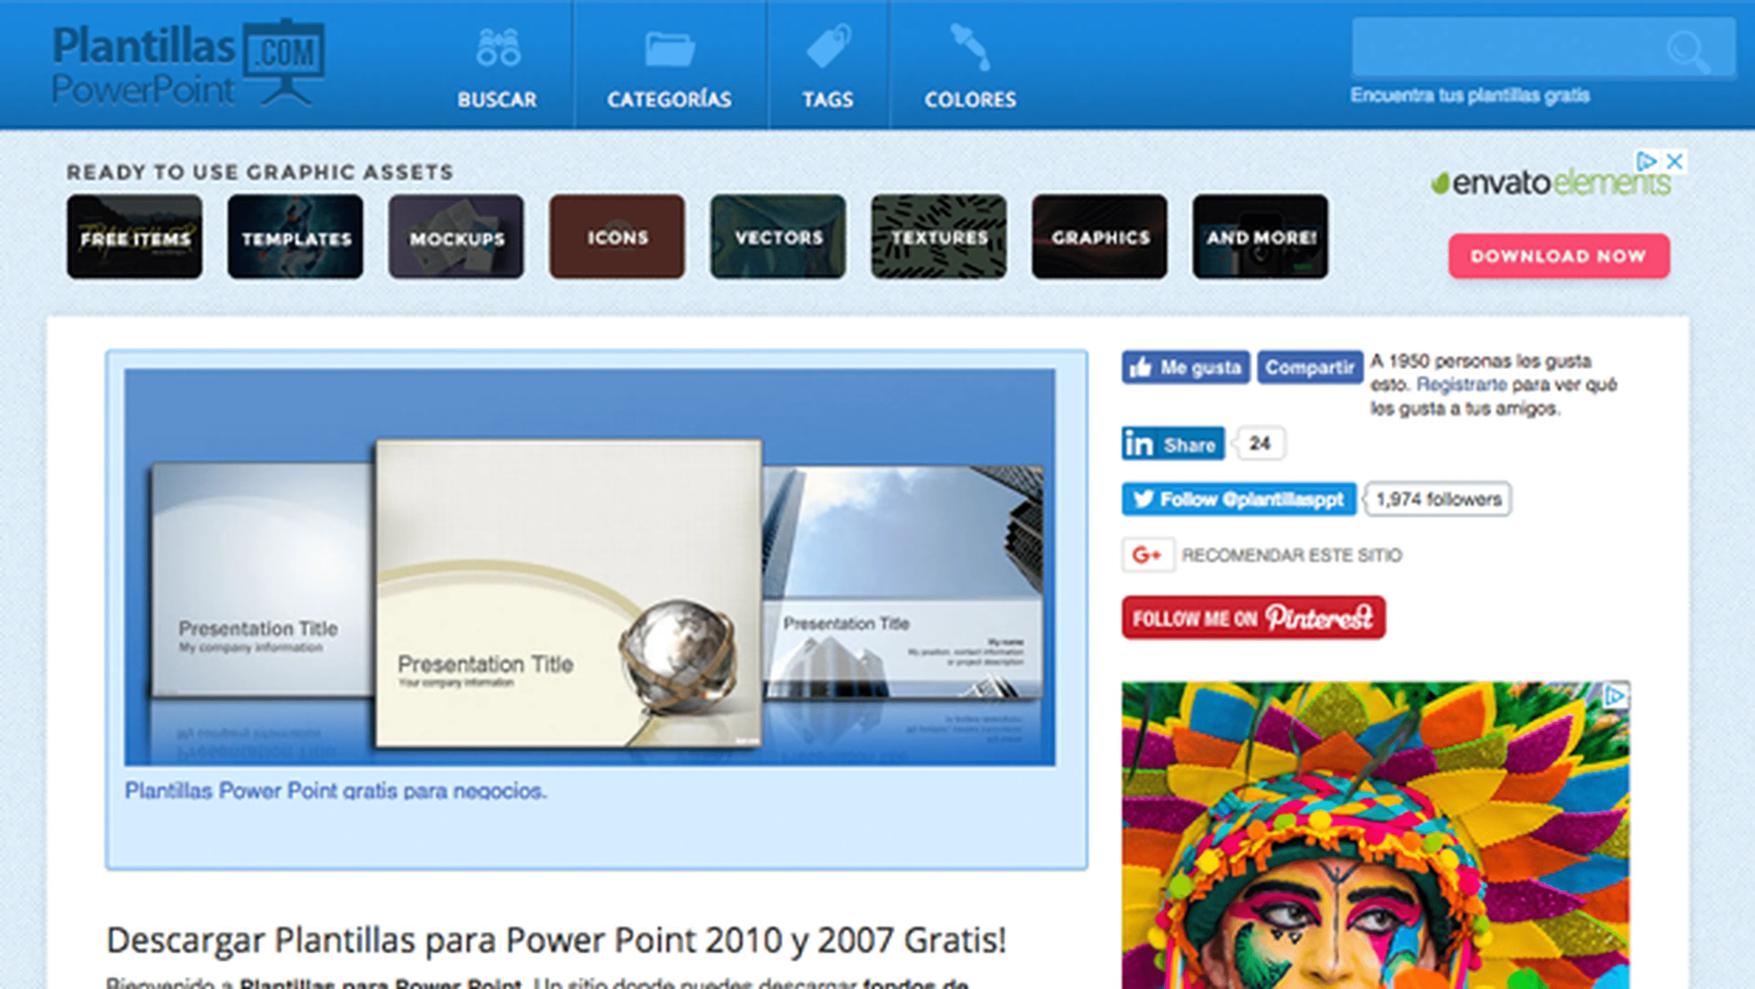Open the CATEGORÍAS menu label
Image resolution: width=1755 pixels, height=989 pixels.
[x=670, y=100]
